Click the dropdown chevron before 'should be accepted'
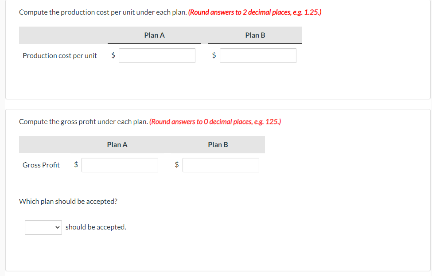This screenshot has height=276, width=432. (57, 227)
